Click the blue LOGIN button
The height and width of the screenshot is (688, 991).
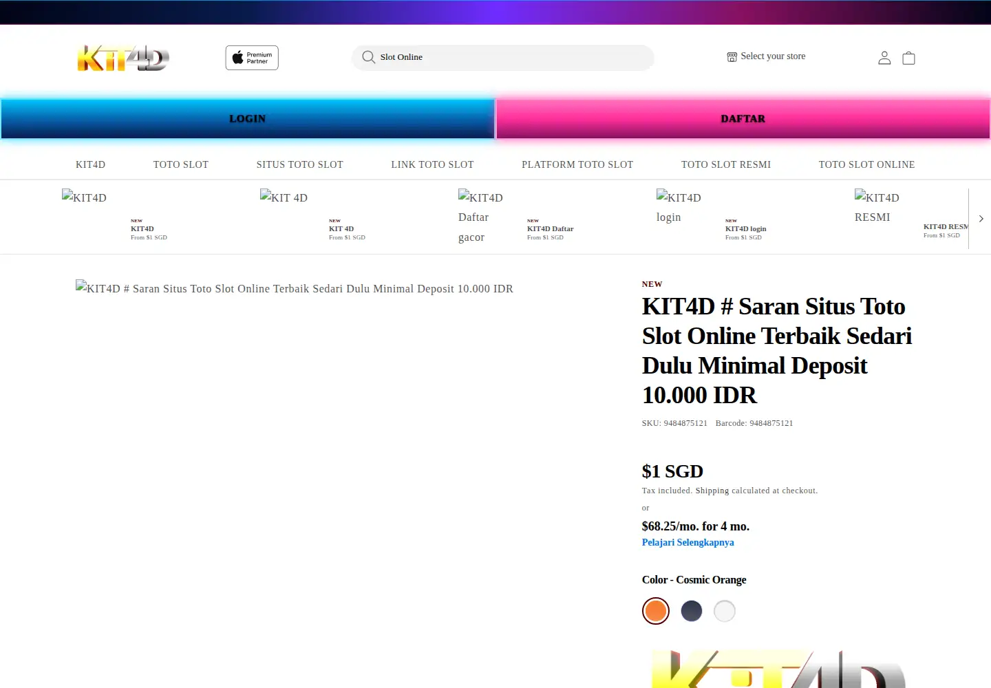click(x=248, y=118)
